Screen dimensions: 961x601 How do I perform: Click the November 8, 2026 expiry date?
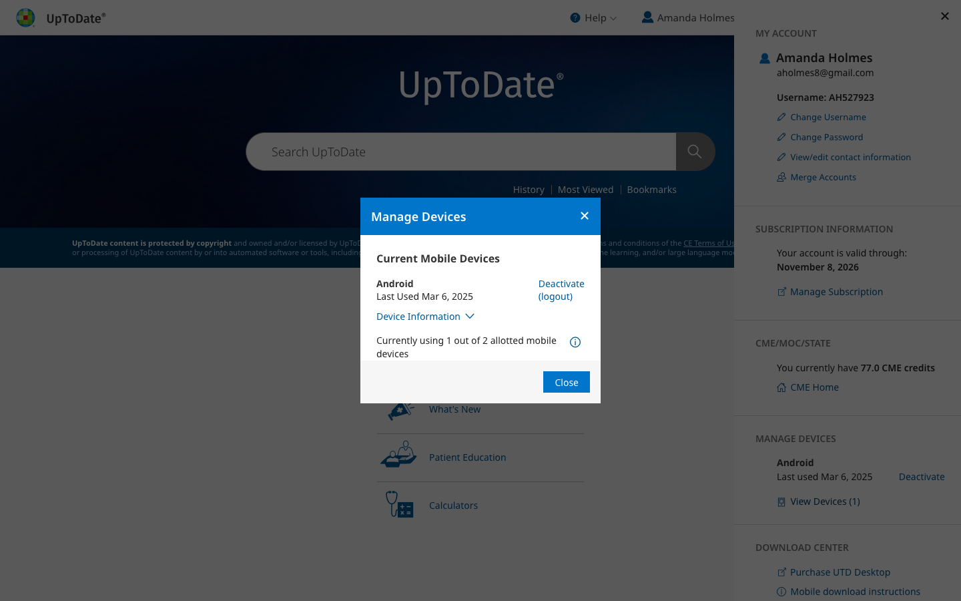[818, 267]
